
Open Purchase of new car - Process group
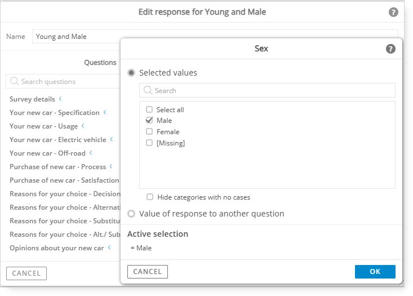coord(57,167)
